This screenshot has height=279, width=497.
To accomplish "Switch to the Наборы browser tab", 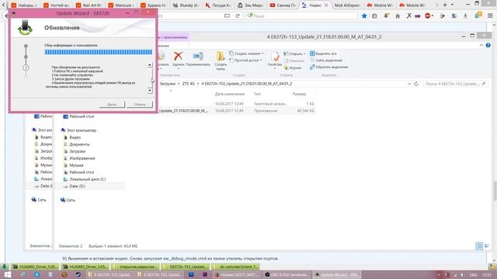I will point(26,5).
